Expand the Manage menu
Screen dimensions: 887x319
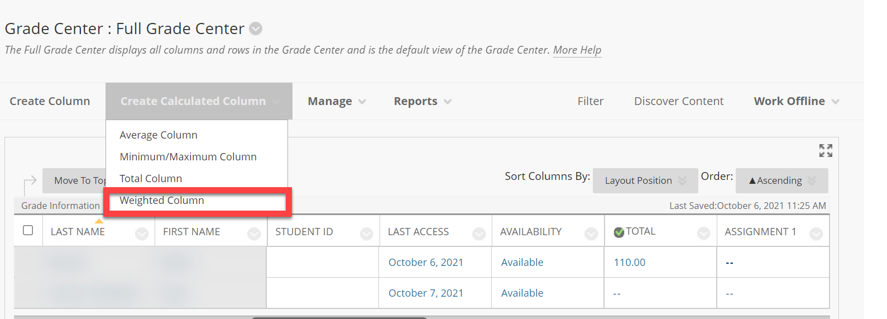(x=337, y=101)
